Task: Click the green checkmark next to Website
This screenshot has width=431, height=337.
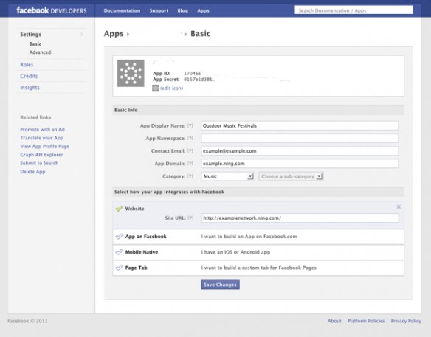Action: (119, 209)
